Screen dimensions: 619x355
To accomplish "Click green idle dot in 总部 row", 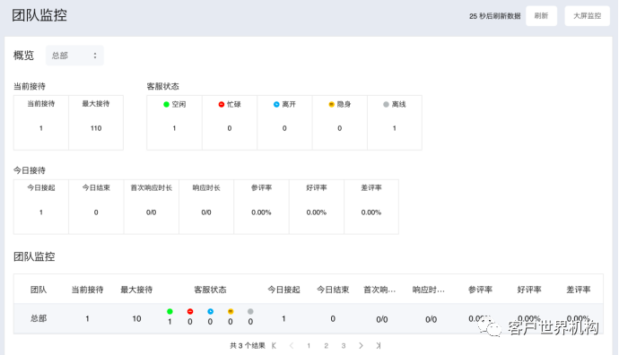I will coord(170,312).
